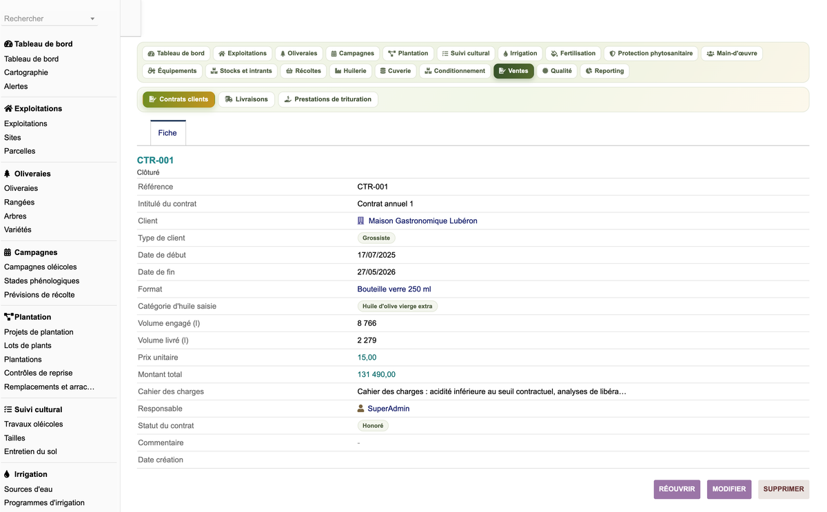The image size is (827, 512).
Task: Open Tailles in the sidebar
Action: 14,438
